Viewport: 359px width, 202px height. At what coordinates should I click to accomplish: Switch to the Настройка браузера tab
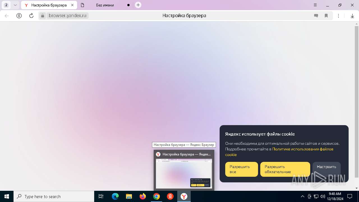[x=49, y=5]
